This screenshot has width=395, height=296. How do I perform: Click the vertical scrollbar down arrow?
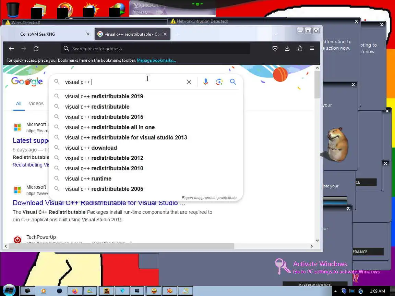click(317, 241)
